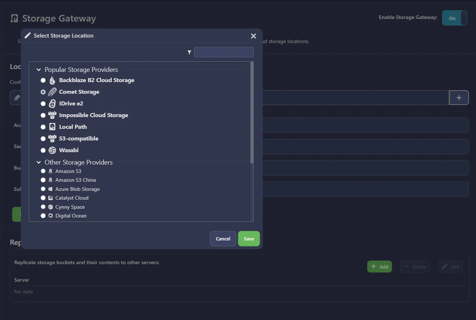Viewport: 476px width, 320px height.
Task: Click the Backblaze B2 flame icon
Action: click(52, 80)
